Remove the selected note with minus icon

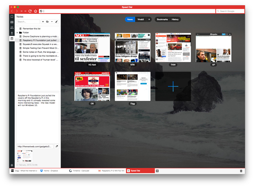click(52, 21)
